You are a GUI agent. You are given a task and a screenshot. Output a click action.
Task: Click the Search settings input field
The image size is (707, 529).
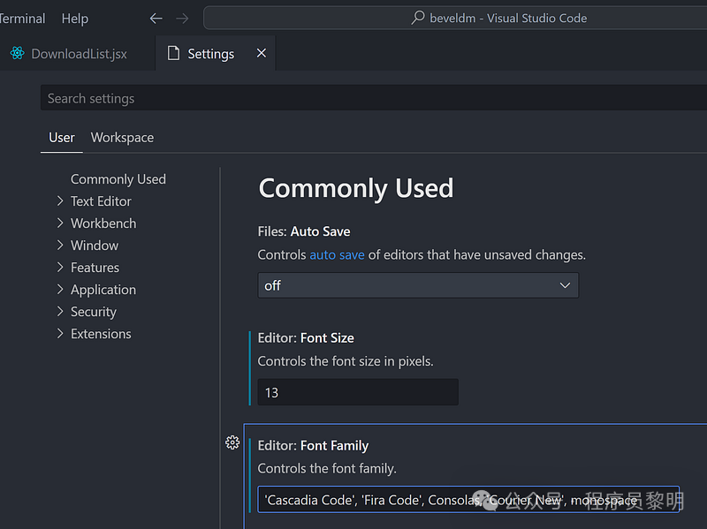click(353, 98)
